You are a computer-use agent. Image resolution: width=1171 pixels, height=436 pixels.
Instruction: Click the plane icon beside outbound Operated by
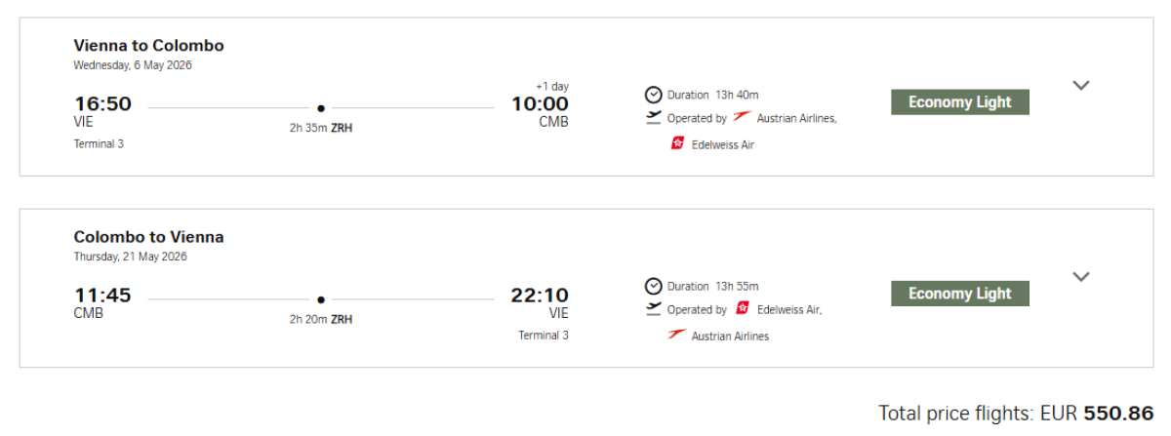click(653, 118)
